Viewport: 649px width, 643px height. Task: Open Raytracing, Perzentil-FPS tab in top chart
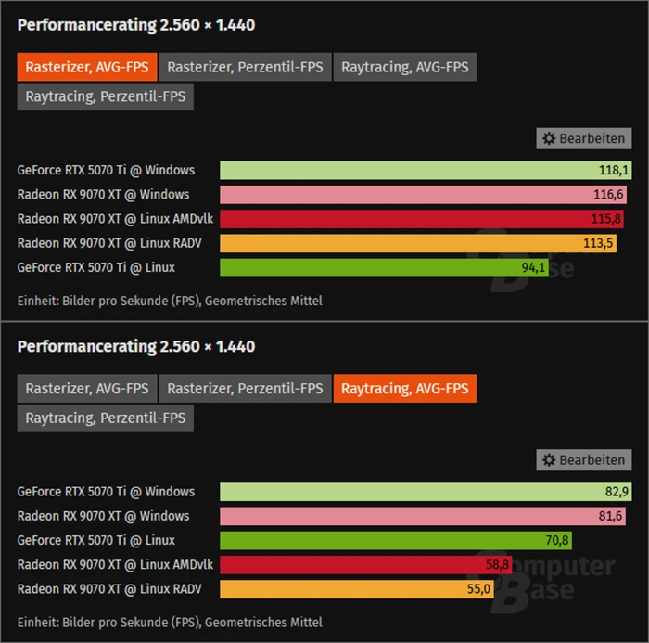[x=105, y=96]
